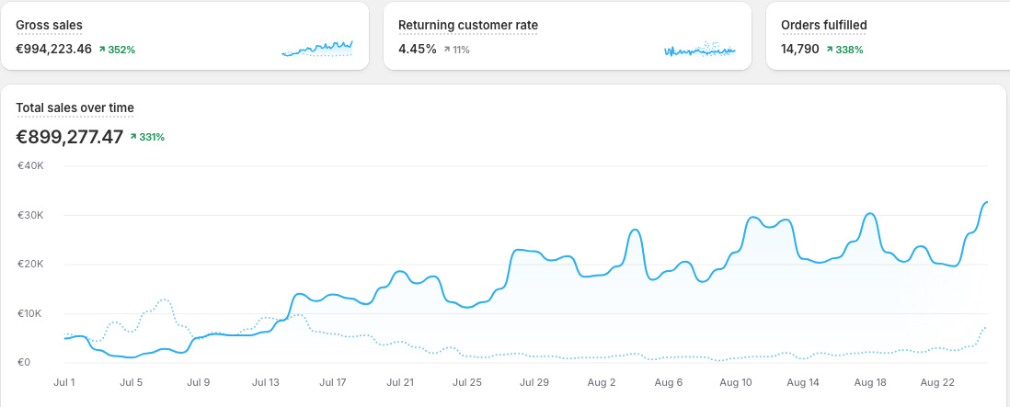This screenshot has height=407, width=1010.
Task: Click the green up arrow beside 338%
Action: coord(830,50)
